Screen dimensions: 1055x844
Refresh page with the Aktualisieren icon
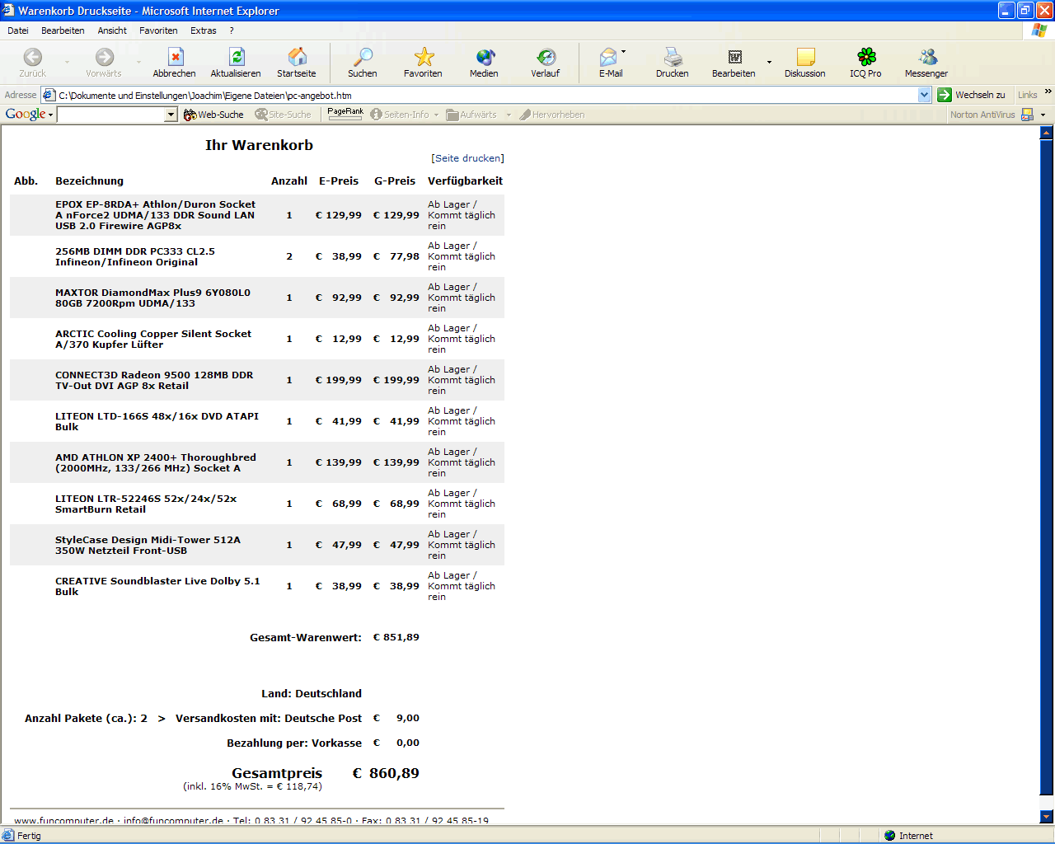(x=237, y=57)
